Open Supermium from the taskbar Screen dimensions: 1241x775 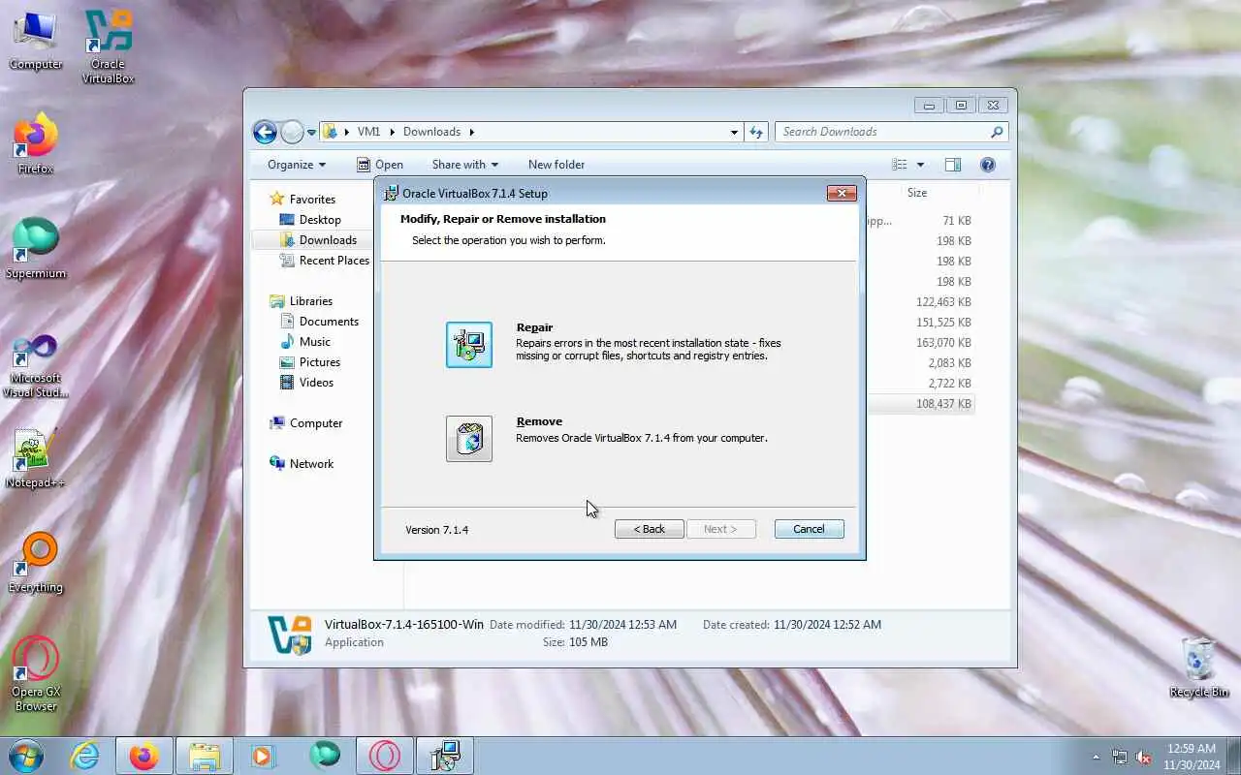(x=325, y=756)
